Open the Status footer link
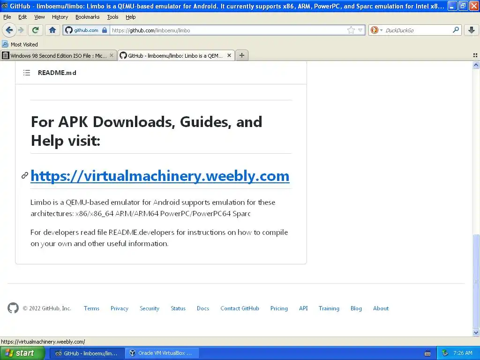 point(178,308)
